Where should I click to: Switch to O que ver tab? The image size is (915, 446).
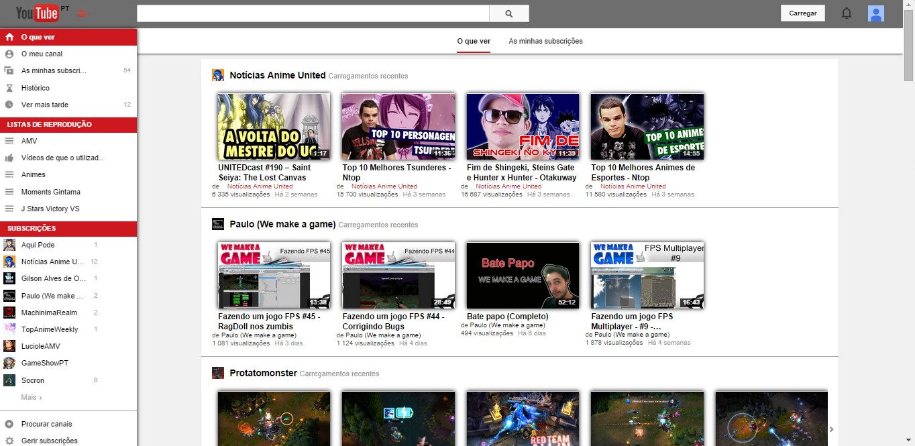coord(474,41)
